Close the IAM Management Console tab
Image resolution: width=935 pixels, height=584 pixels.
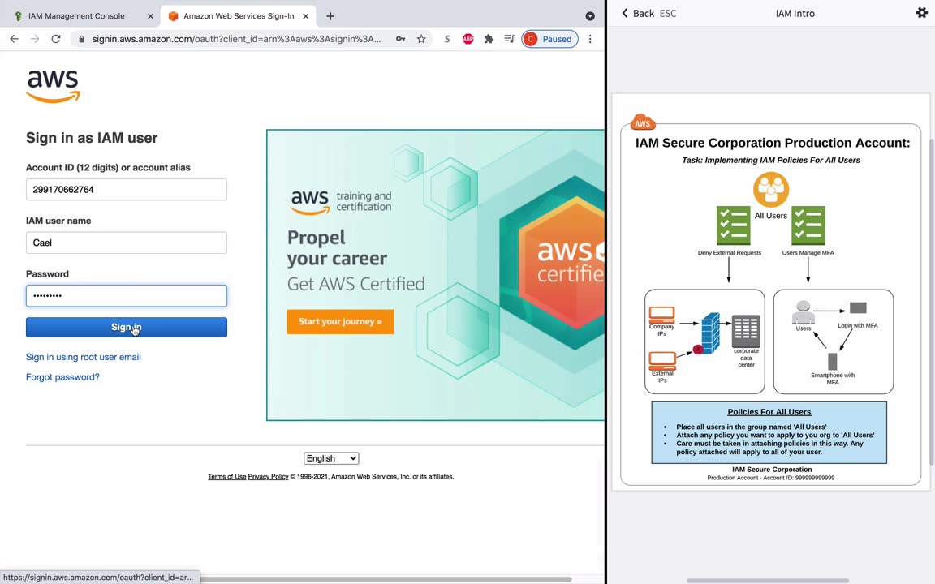point(150,16)
